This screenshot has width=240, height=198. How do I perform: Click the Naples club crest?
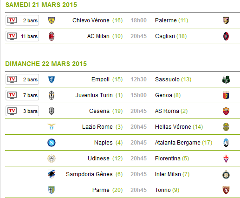(x=52, y=143)
